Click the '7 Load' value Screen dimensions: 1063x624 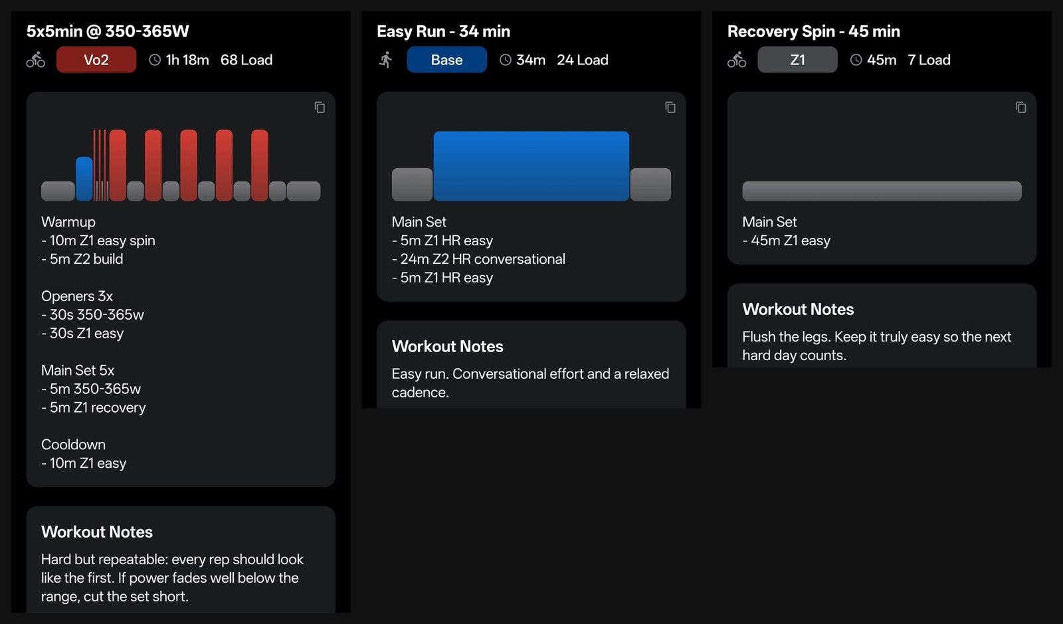pos(929,60)
